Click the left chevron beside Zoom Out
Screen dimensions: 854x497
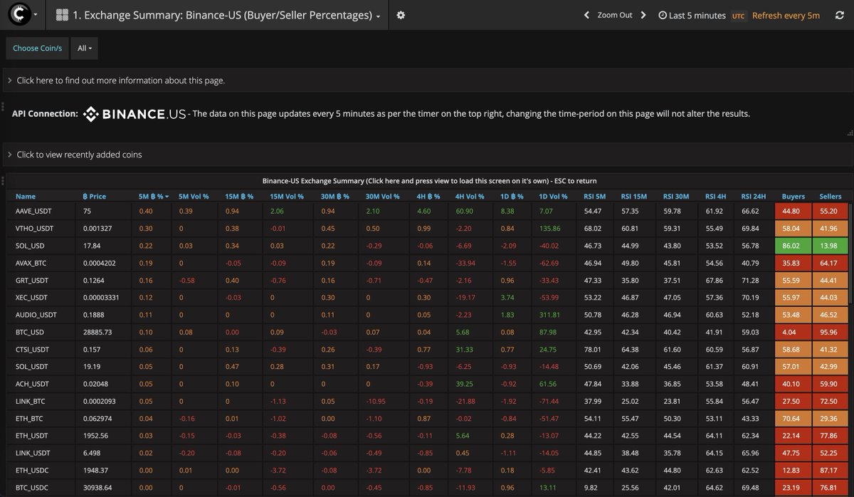coord(586,14)
